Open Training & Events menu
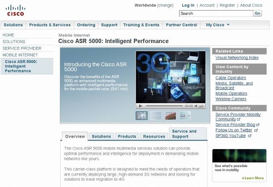This screenshot has height=187, width=273. pyautogui.click(x=141, y=25)
